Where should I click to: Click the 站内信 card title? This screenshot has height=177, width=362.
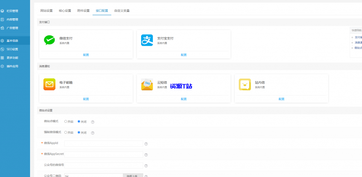coord(260,83)
